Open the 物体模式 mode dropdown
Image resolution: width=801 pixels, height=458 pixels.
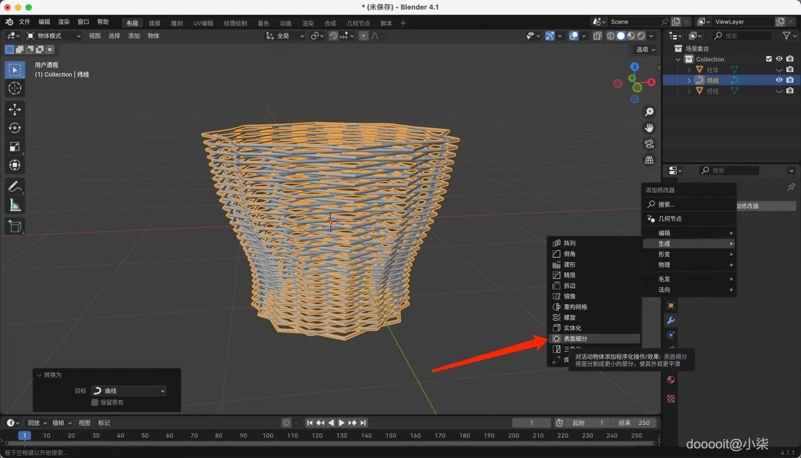coord(53,36)
